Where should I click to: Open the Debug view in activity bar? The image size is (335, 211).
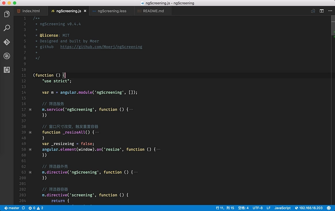[7, 56]
